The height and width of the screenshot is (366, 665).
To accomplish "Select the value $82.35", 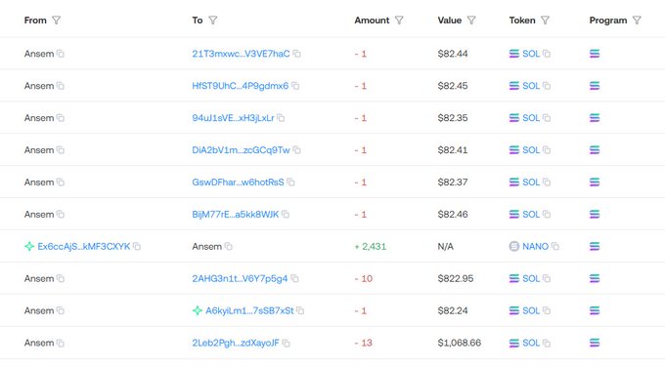I will pos(453,118).
